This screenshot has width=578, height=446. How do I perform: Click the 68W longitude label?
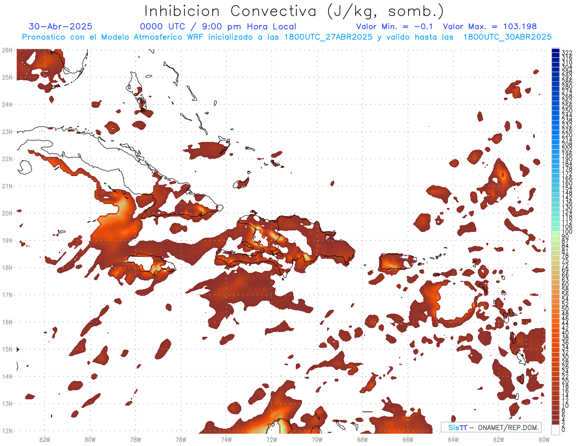[362, 439]
